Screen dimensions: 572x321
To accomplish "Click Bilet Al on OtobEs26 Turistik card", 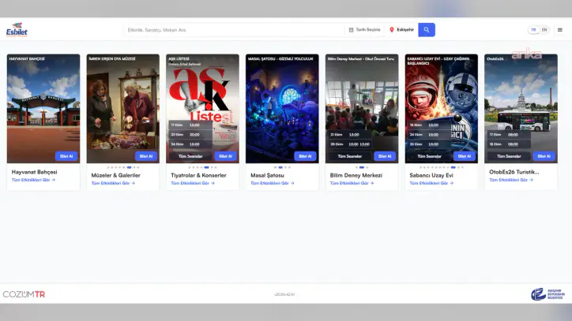I will [544, 156].
